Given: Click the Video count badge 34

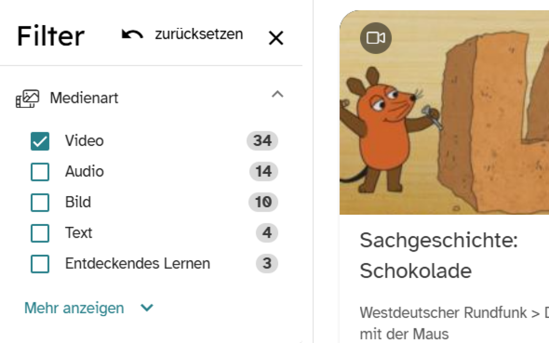Looking at the screenshot, I should [x=262, y=141].
